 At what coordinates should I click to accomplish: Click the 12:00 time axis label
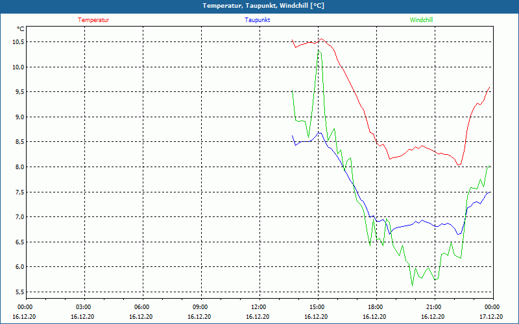click(258, 307)
